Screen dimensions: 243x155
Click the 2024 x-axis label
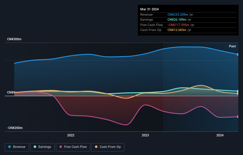tap(220, 135)
